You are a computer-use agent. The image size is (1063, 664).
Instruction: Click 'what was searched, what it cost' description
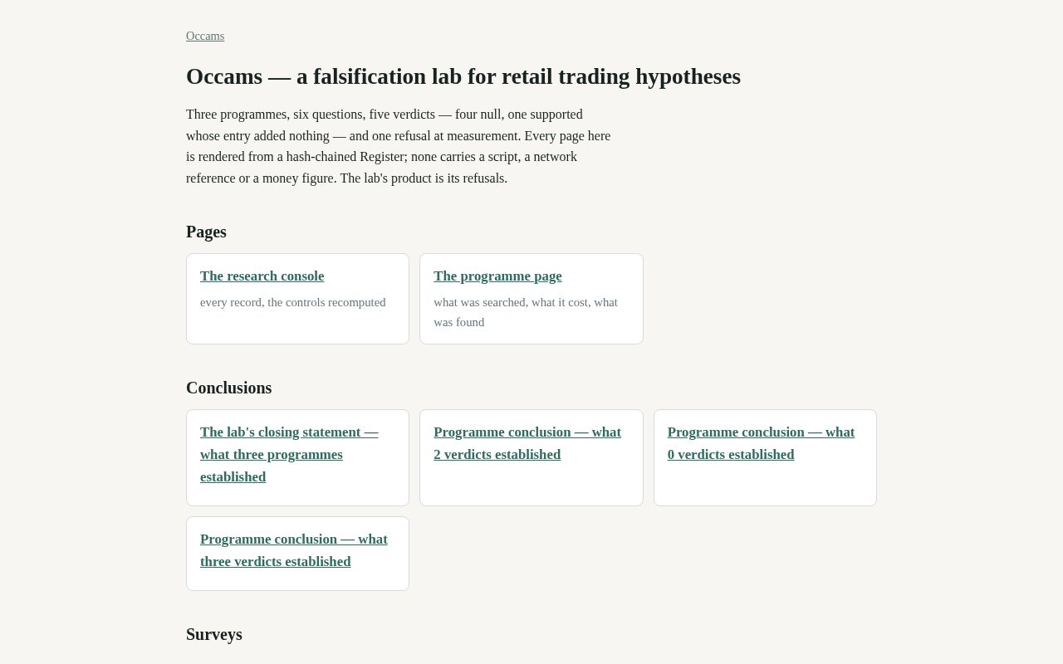point(526,312)
